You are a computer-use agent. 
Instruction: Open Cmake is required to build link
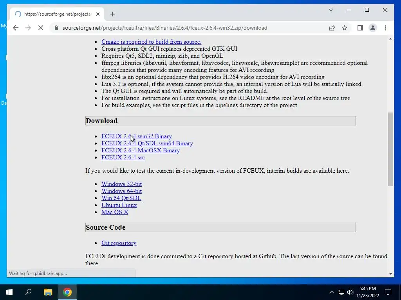(151, 42)
